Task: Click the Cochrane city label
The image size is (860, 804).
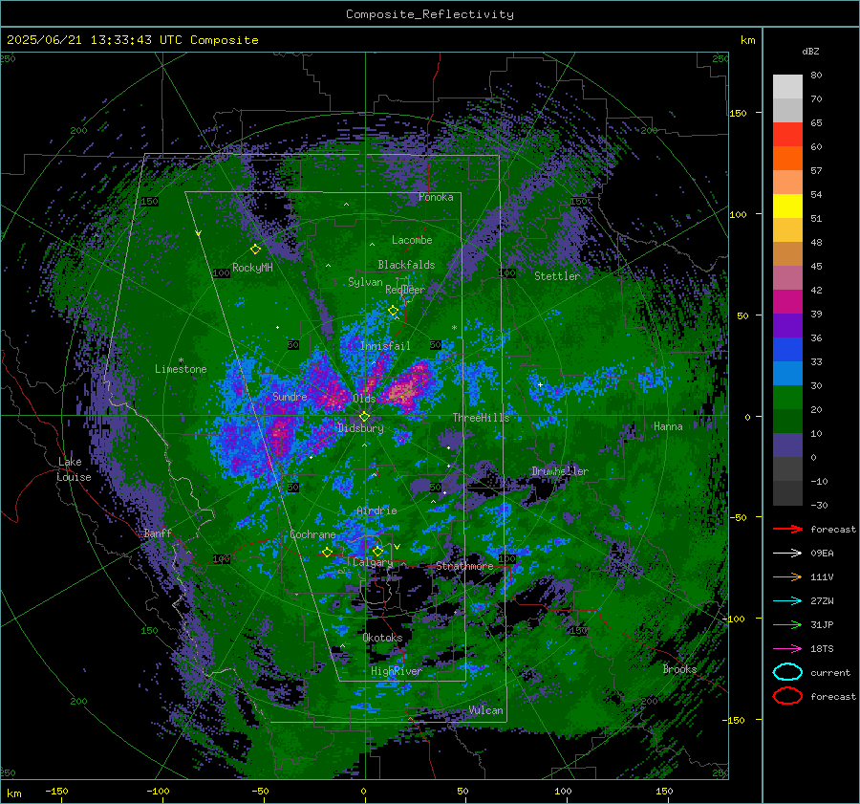Action: [x=312, y=534]
